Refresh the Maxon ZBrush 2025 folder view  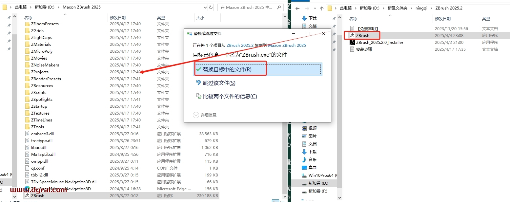point(211,7)
